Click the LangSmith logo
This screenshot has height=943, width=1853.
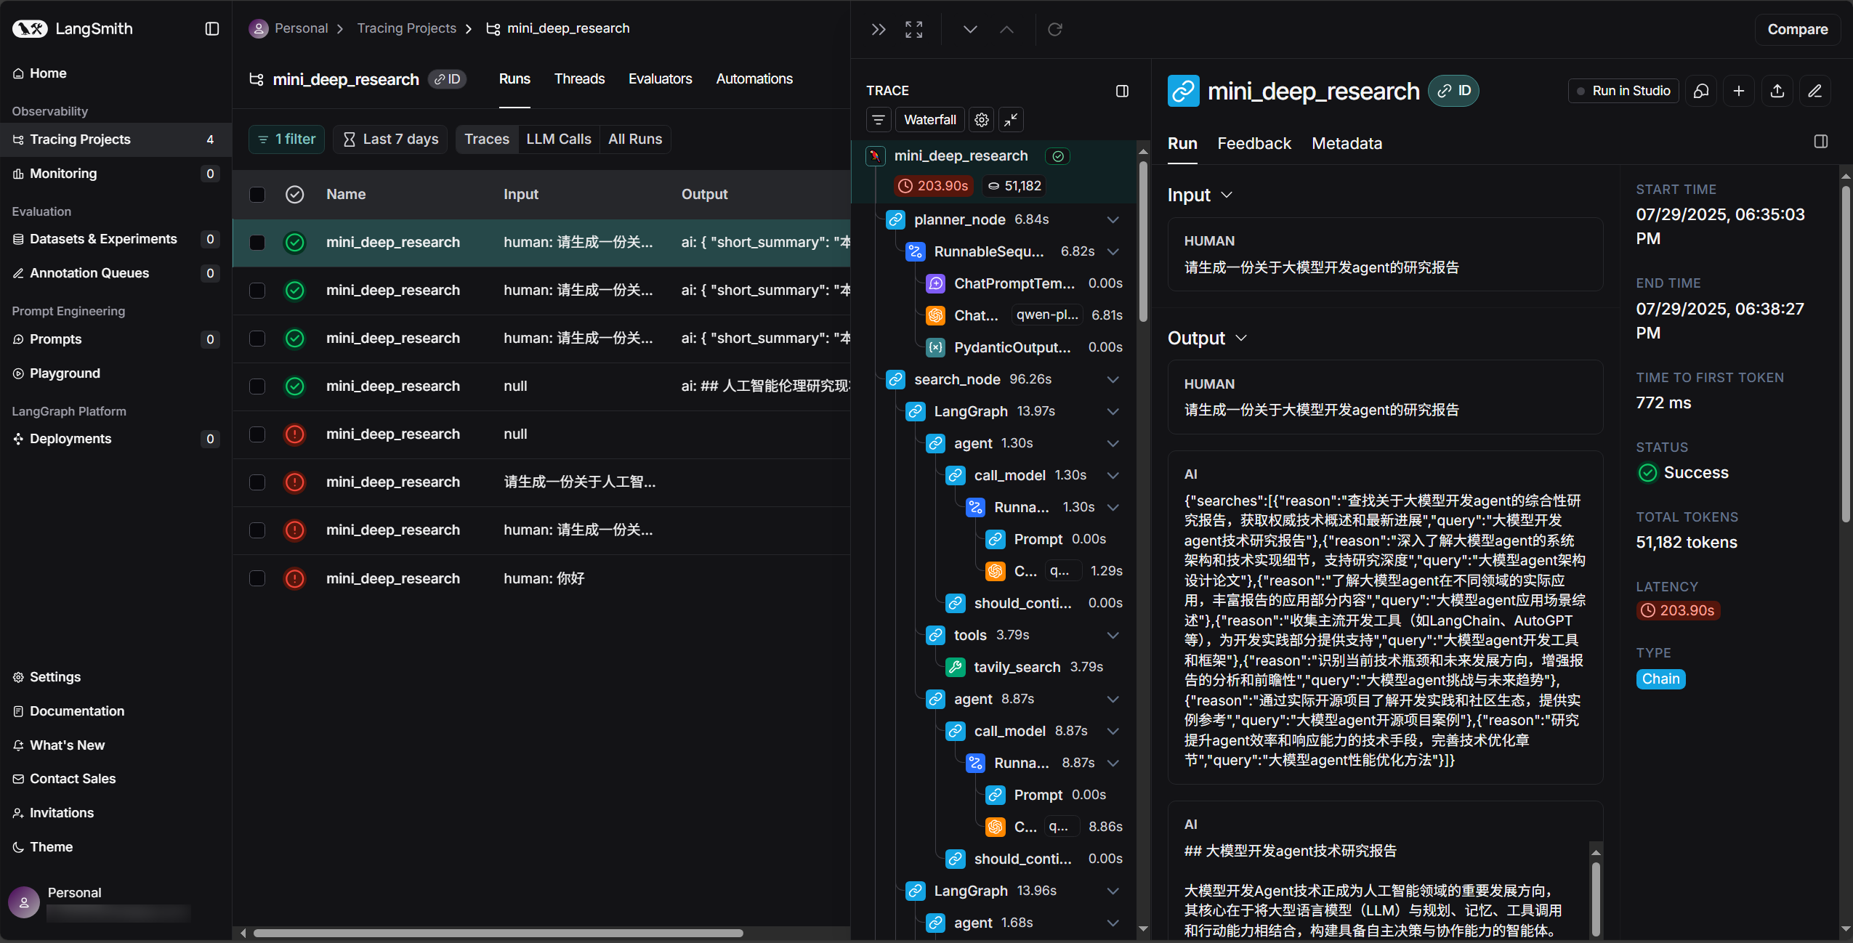73,29
